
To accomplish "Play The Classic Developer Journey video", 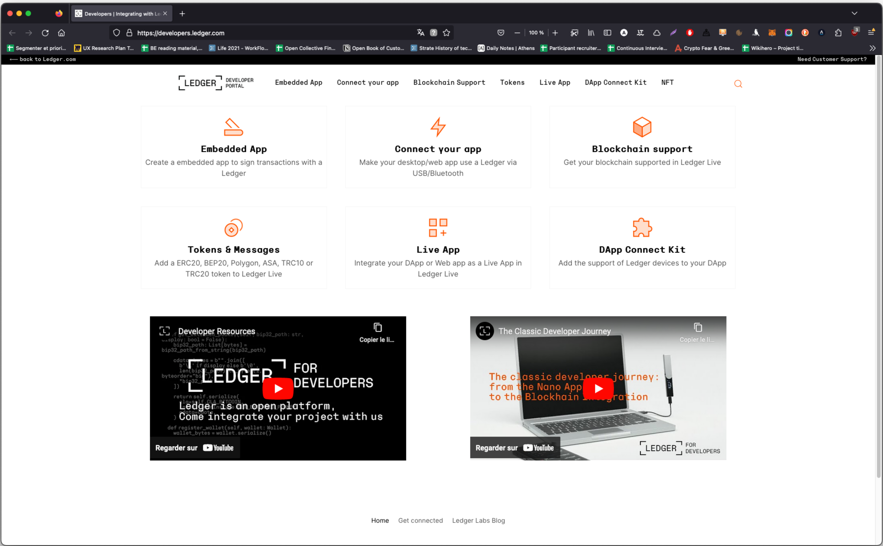I will click(x=598, y=388).
